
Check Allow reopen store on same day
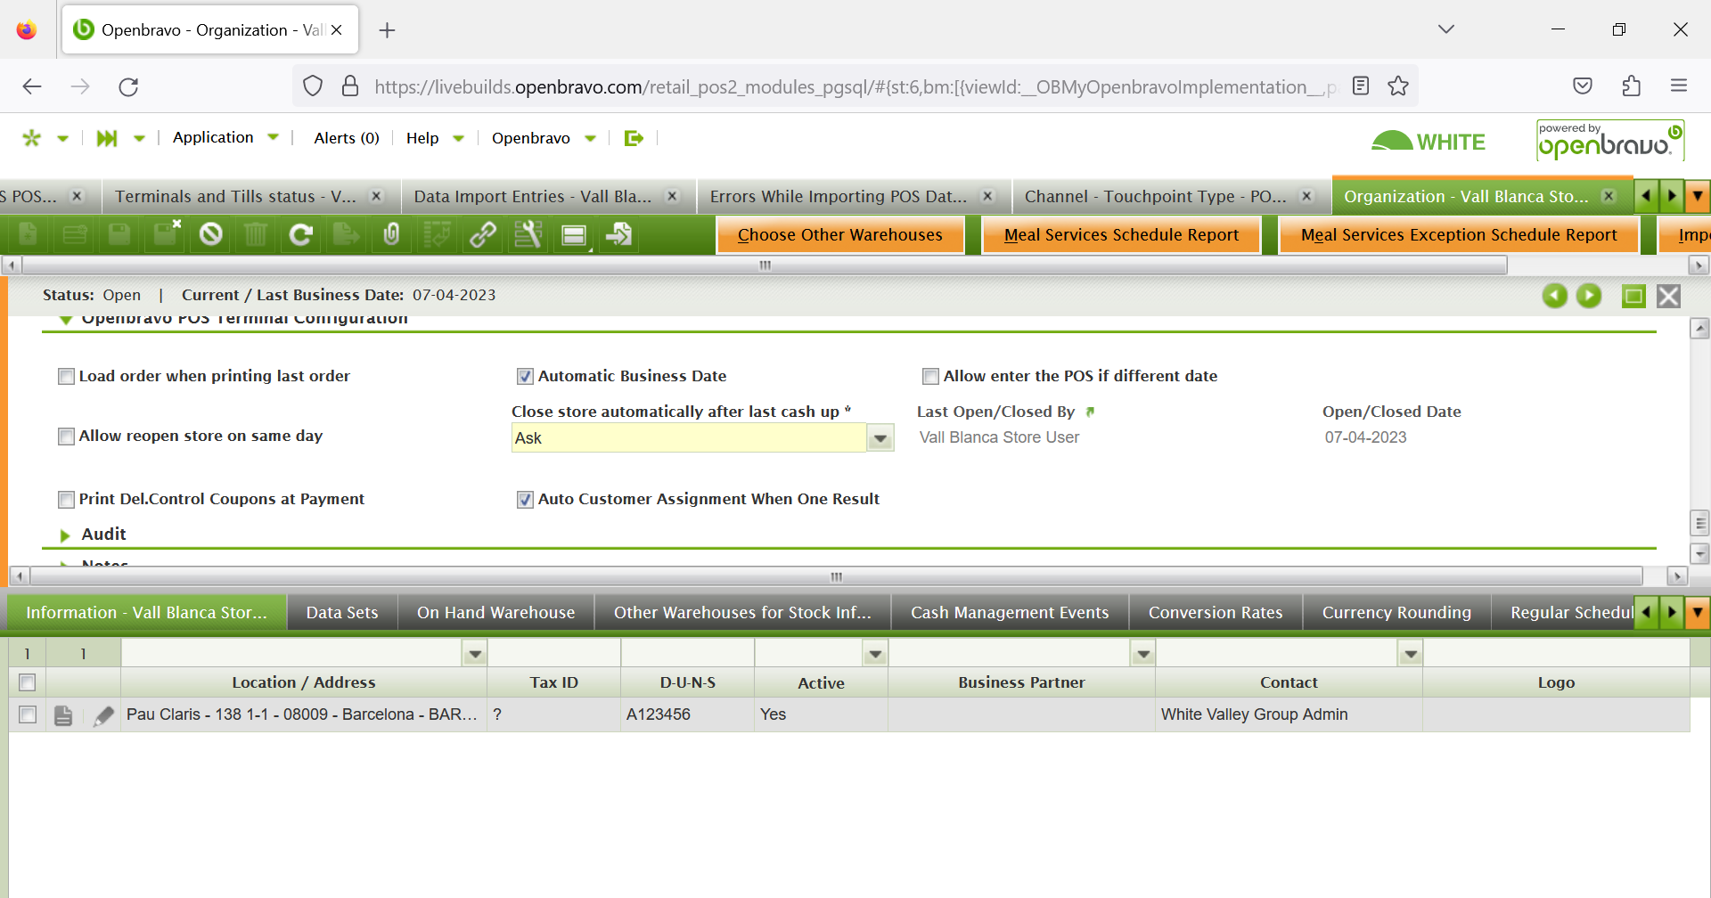pyautogui.click(x=66, y=437)
